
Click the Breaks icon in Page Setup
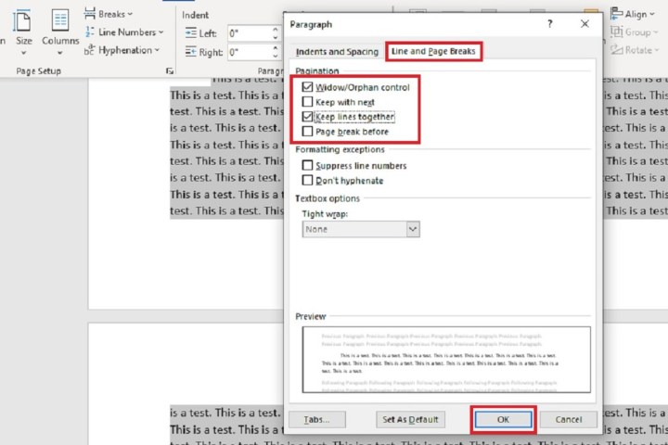point(90,14)
